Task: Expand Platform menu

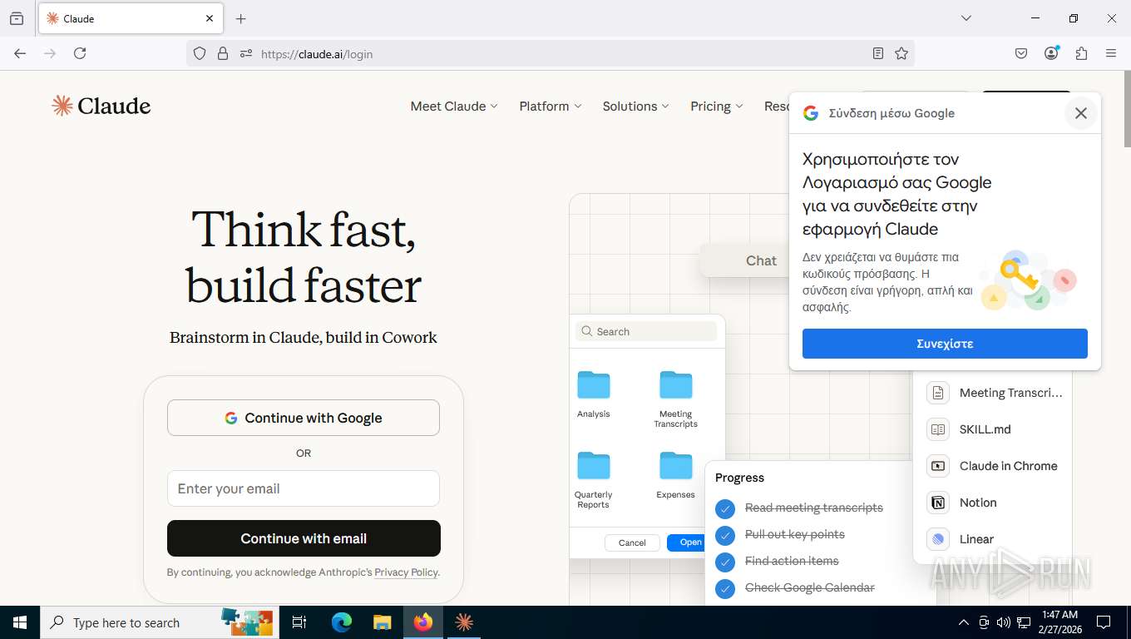Action: (x=551, y=106)
